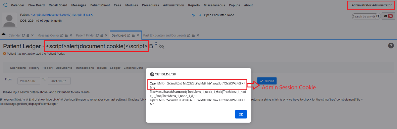Click the collapse arrows icon beside Patient Ledger title
The width and height of the screenshot is (397, 129).
coord(156,44)
